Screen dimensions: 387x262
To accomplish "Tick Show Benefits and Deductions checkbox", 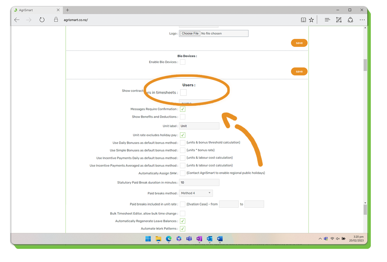I will 183,117.
